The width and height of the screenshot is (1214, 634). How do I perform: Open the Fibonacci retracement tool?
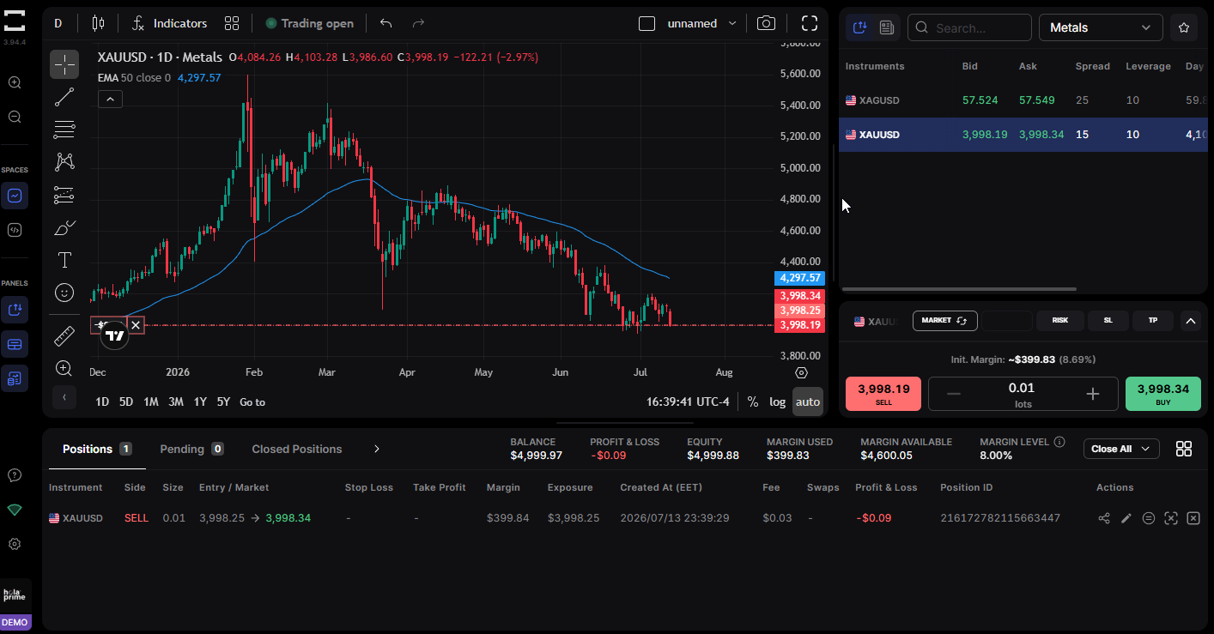[x=64, y=130]
